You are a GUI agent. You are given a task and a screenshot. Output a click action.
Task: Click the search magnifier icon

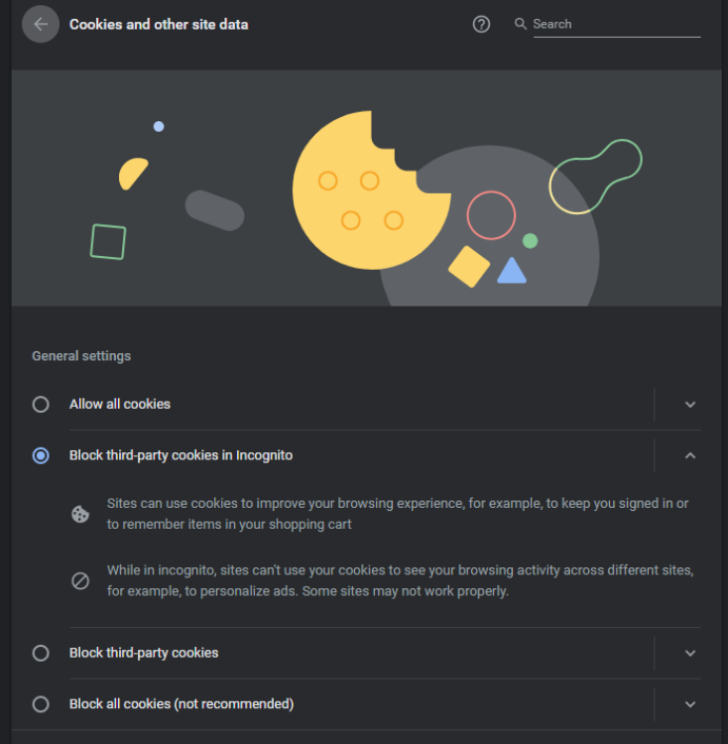tap(521, 24)
